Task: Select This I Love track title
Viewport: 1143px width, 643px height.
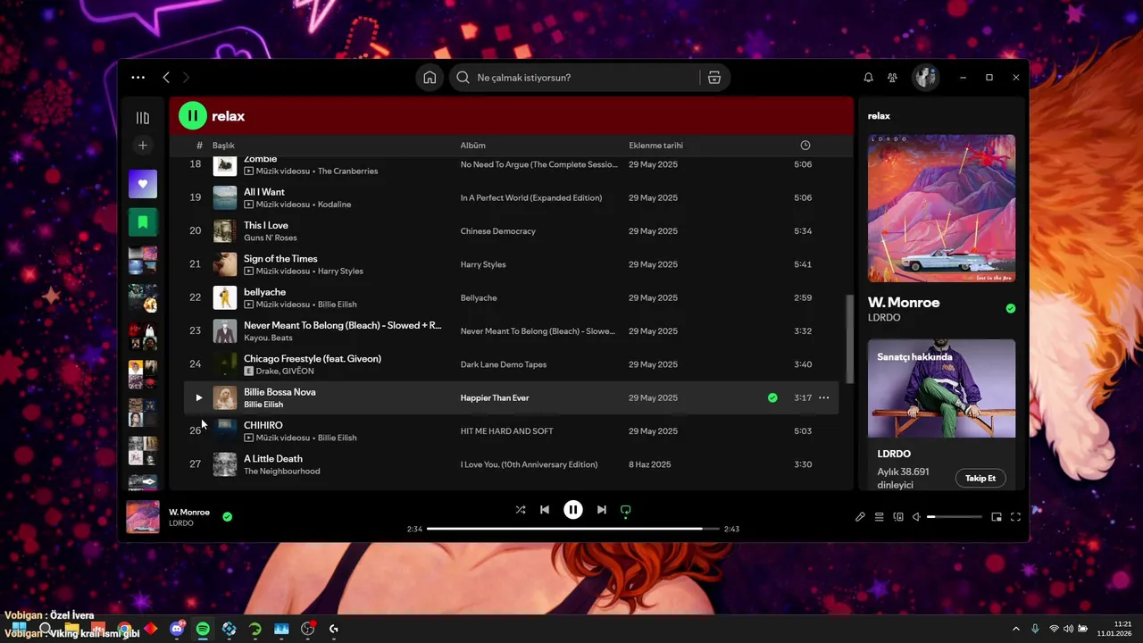Action: (266, 225)
